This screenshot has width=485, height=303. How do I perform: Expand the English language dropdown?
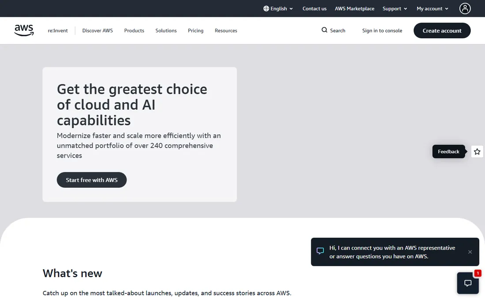[x=278, y=9]
